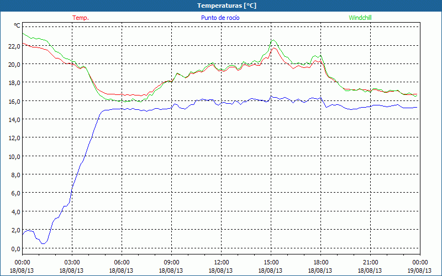Click the 10,0 value on the y-axis

(x=14, y=157)
